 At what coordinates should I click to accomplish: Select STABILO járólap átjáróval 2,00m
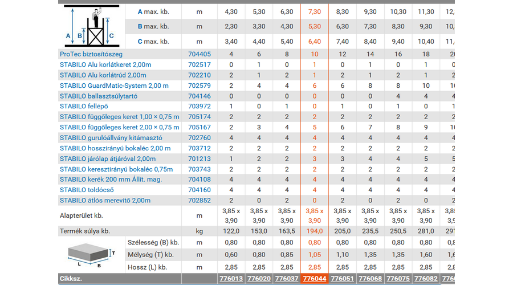[108, 159]
